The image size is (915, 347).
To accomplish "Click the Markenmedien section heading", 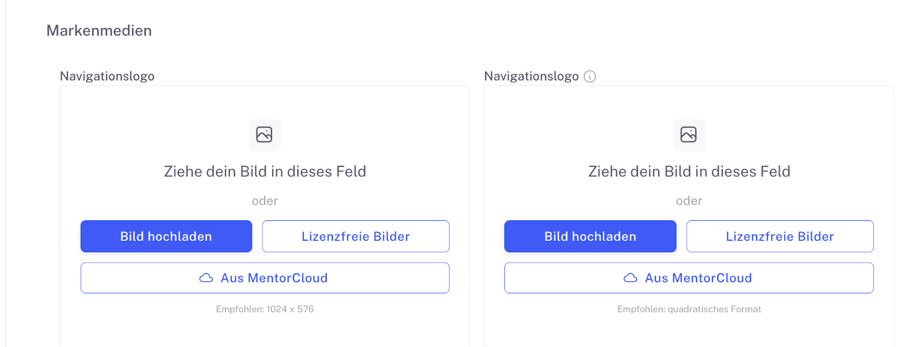I will click(99, 31).
